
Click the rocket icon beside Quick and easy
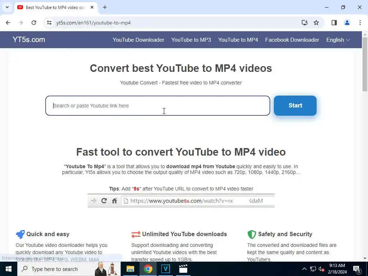20,234
